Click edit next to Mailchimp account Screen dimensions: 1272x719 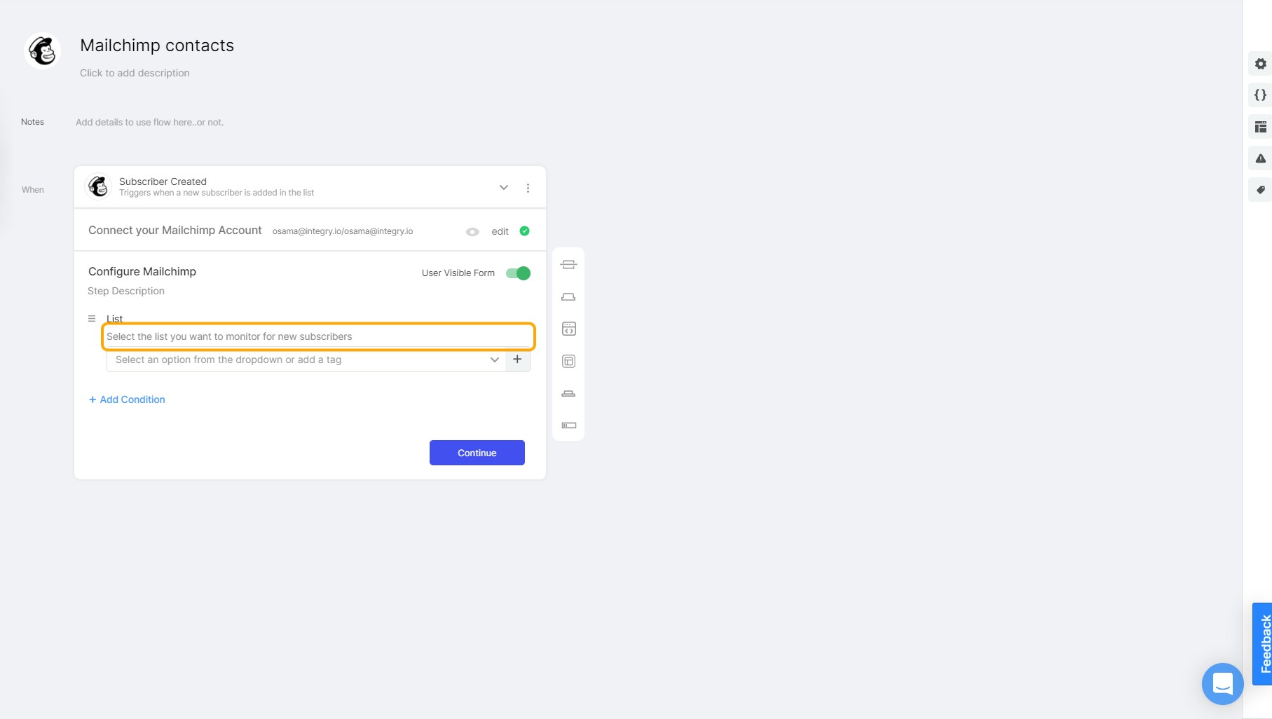pyautogui.click(x=500, y=231)
